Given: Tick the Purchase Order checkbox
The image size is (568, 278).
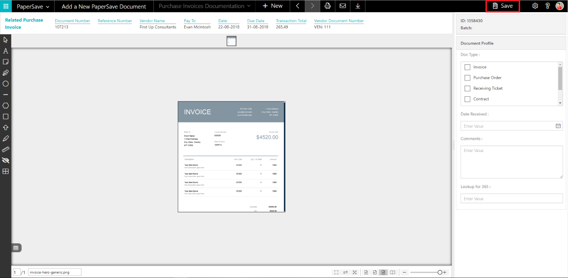Looking at the screenshot, I should click(x=467, y=78).
